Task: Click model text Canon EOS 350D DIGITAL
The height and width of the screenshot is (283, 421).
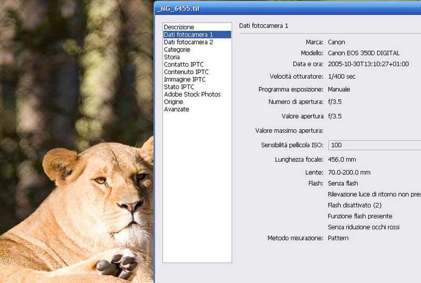Action: pyautogui.click(x=364, y=53)
